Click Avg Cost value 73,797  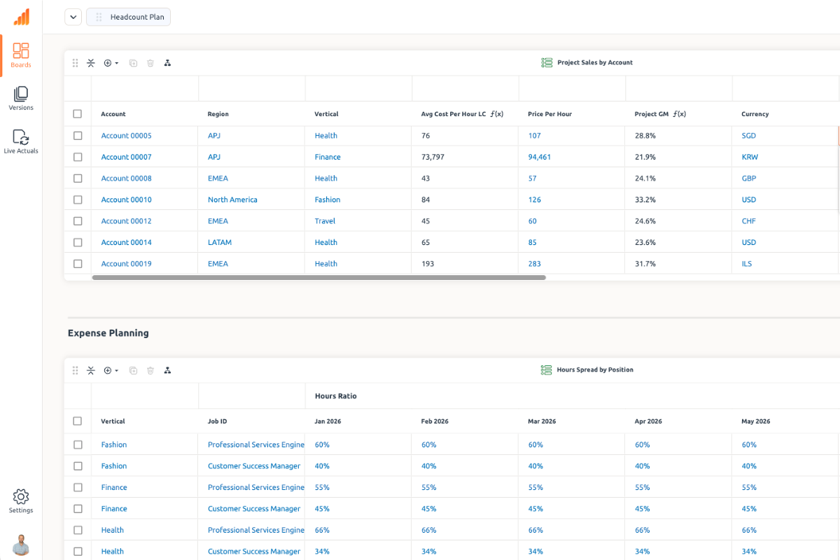click(x=433, y=157)
